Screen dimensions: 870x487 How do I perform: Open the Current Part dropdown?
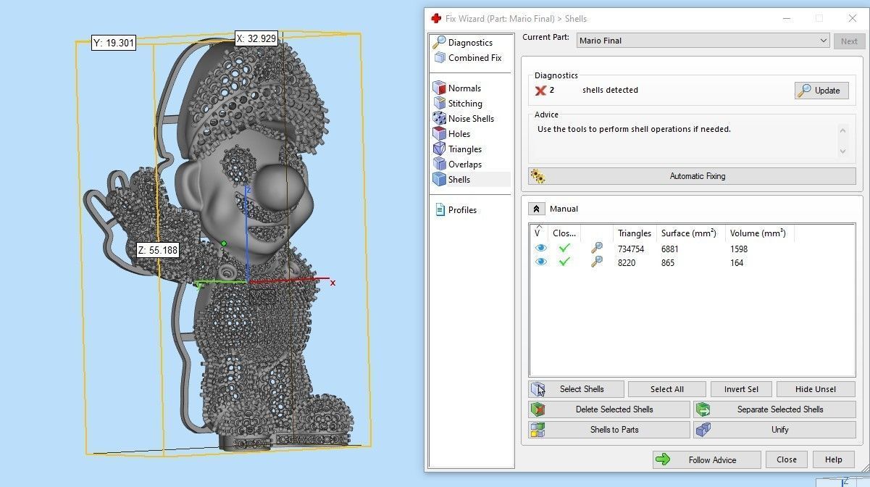pyautogui.click(x=703, y=41)
